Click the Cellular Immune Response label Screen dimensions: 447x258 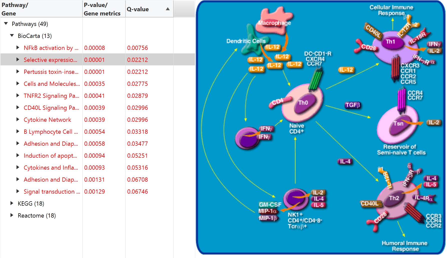pyautogui.click(x=391, y=10)
